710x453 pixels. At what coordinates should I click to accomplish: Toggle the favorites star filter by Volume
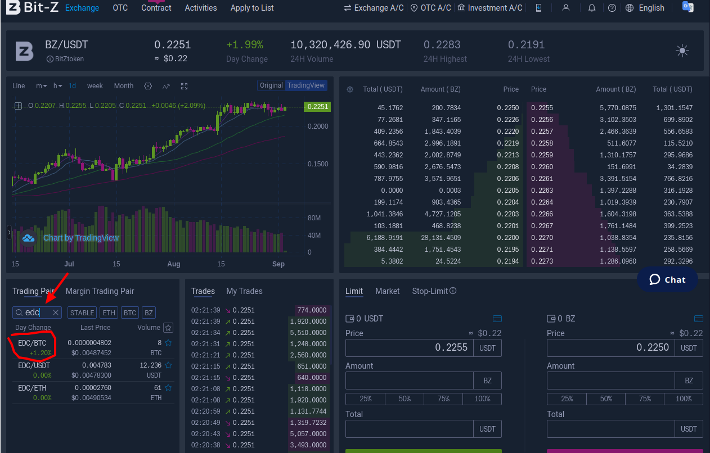click(x=168, y=328)
